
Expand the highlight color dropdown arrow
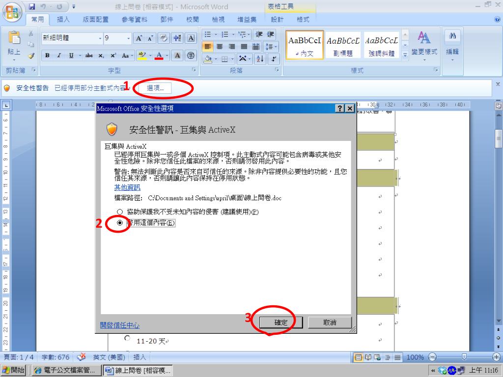[x=150, y=55]
